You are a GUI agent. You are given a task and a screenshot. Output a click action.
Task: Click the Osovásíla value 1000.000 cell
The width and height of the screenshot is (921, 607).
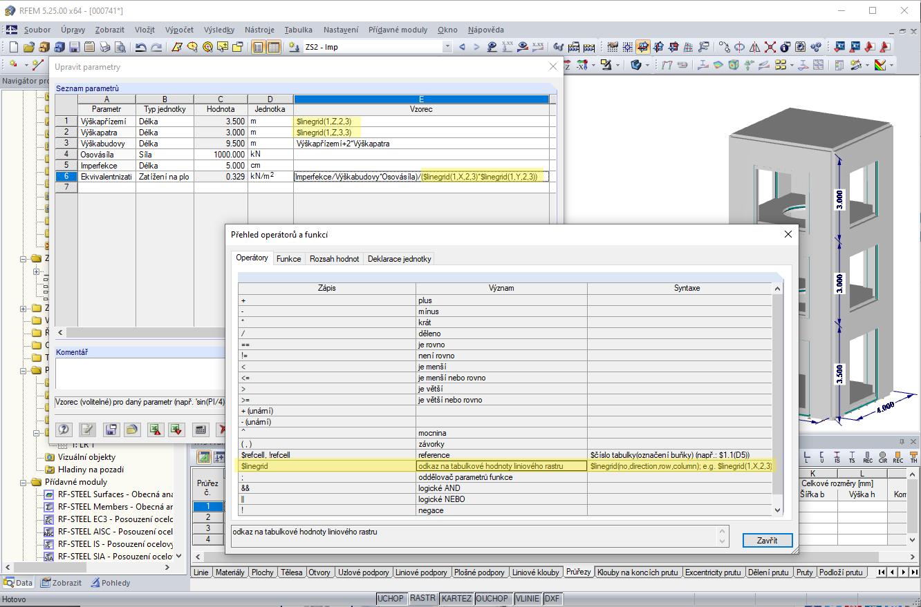tap(221, 155)
